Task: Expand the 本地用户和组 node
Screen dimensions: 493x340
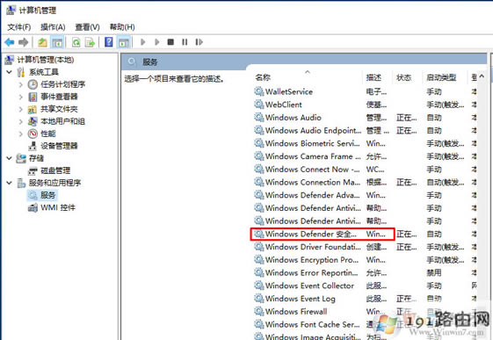Action: (x=21, y=121)
